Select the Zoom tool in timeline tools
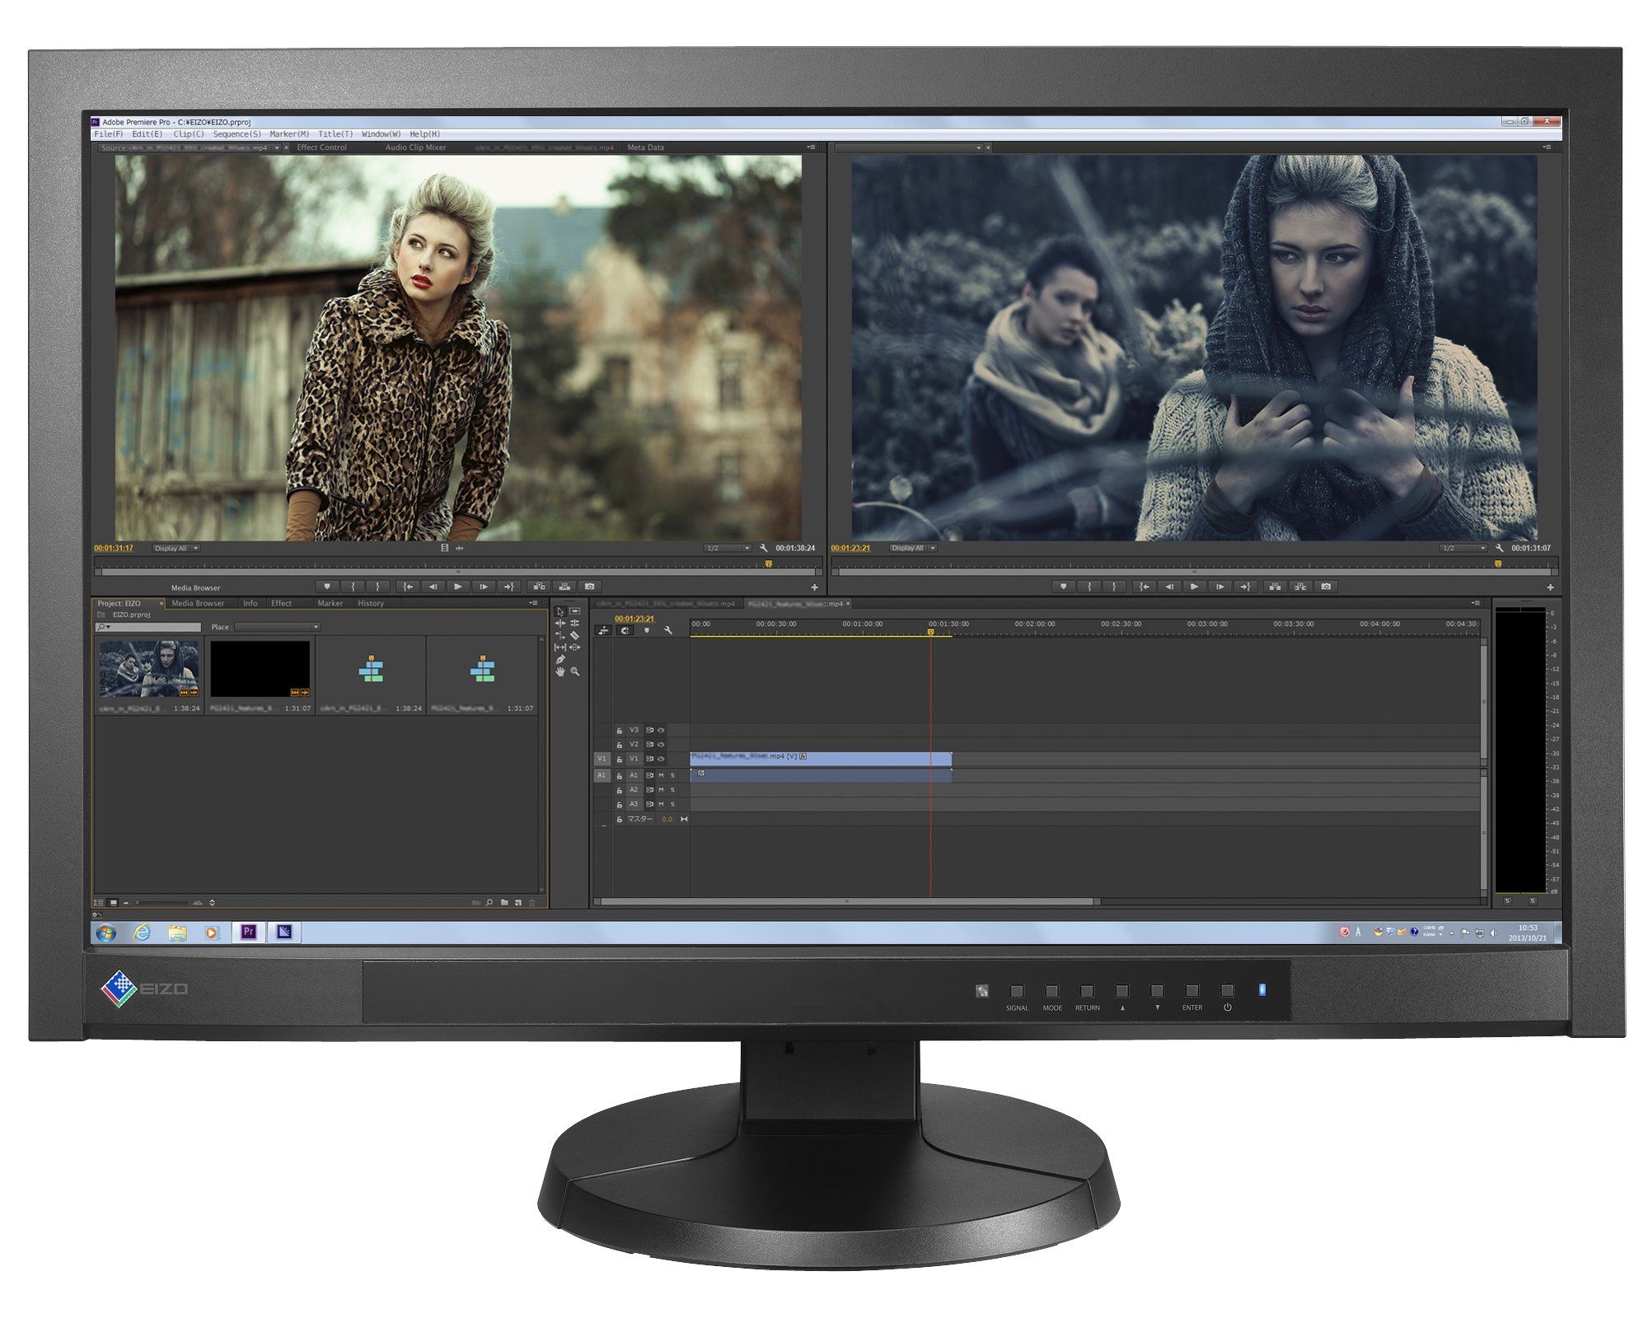1648x1318 pixels. pyautogui.click(x=575, y=671)
